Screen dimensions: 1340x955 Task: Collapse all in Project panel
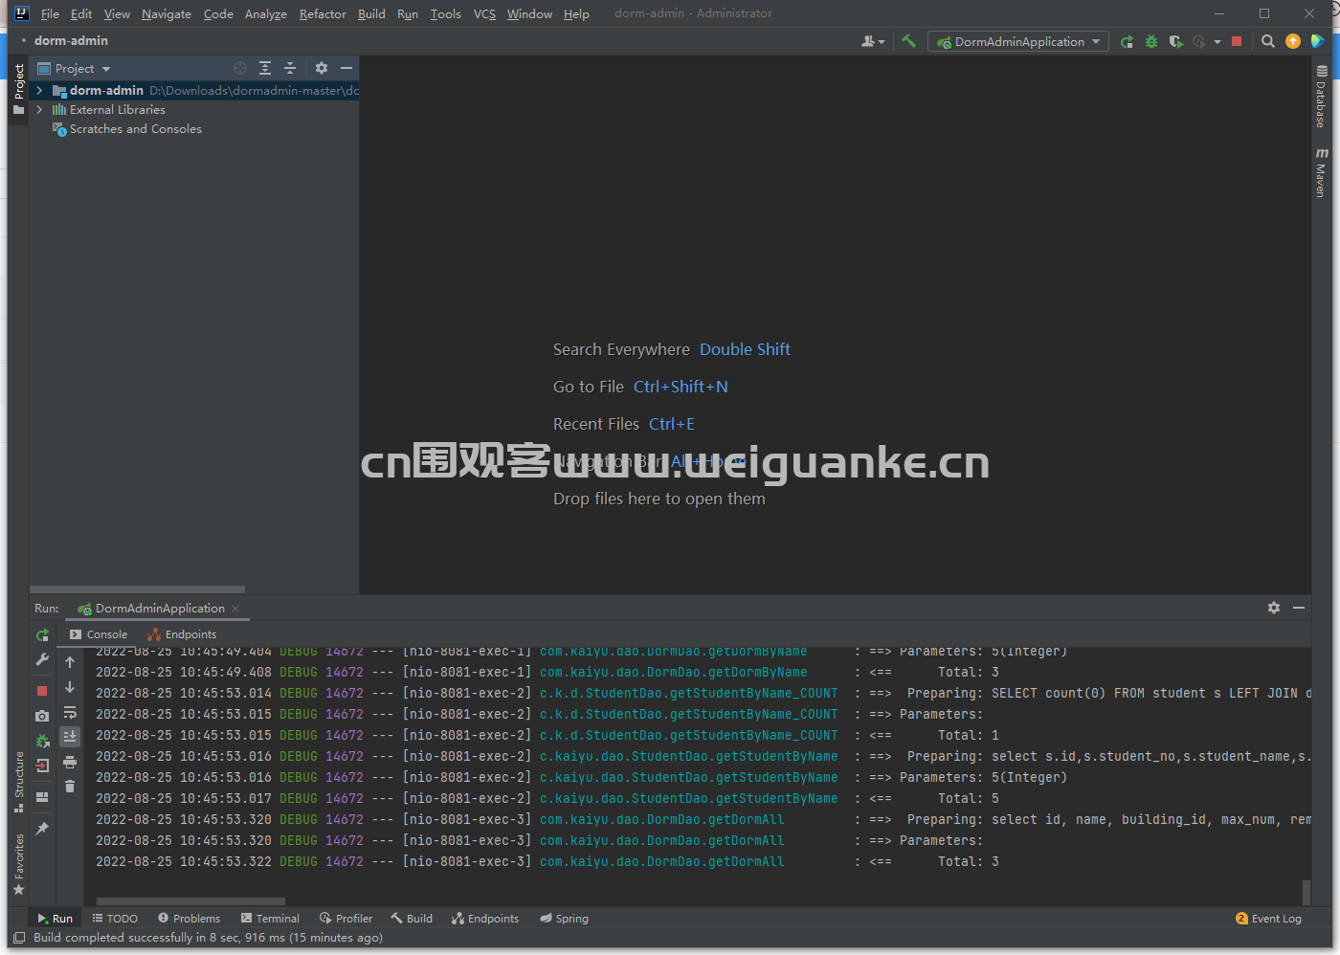pos(290,68)
